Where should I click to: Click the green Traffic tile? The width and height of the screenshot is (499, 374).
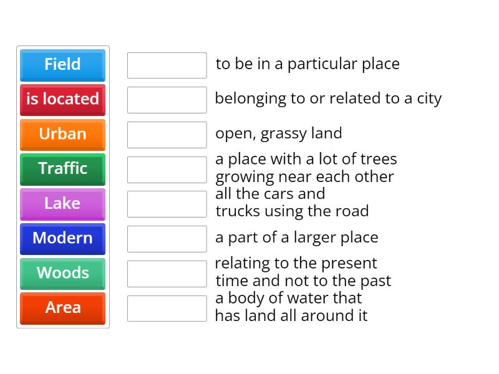pyautogui.click(x=63, y=170)
